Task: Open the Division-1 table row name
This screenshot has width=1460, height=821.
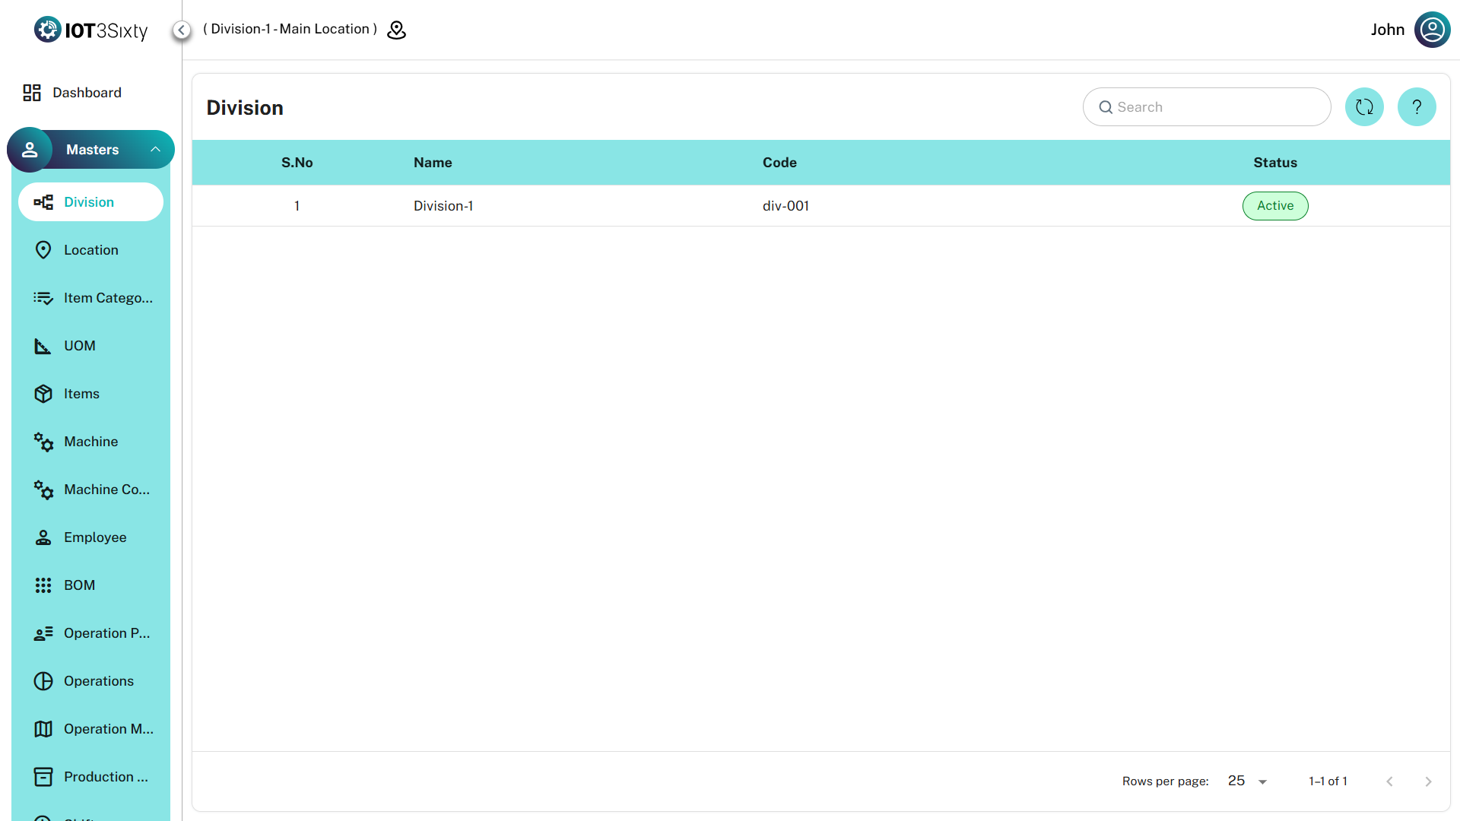Action: (x=443, y=206)
